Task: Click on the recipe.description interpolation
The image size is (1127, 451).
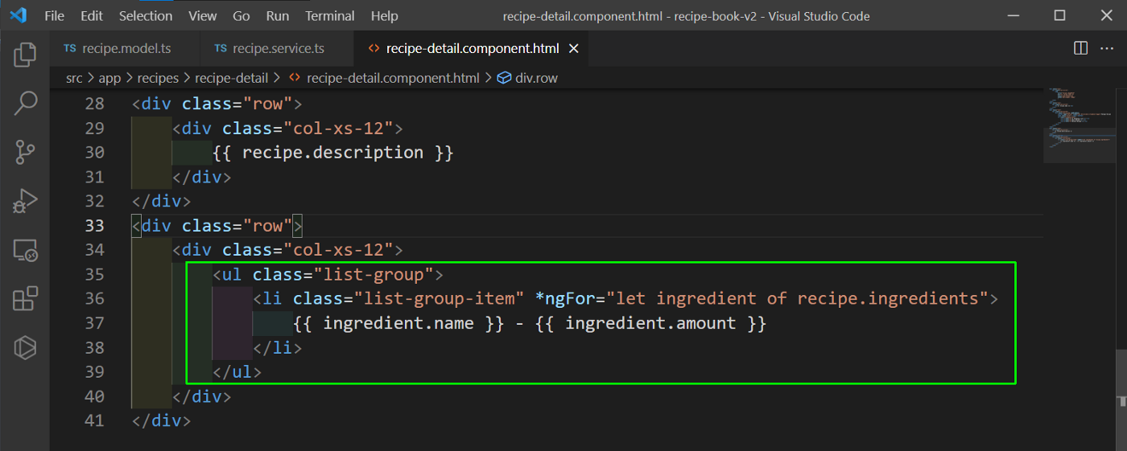Action: [x=333, y=153]
